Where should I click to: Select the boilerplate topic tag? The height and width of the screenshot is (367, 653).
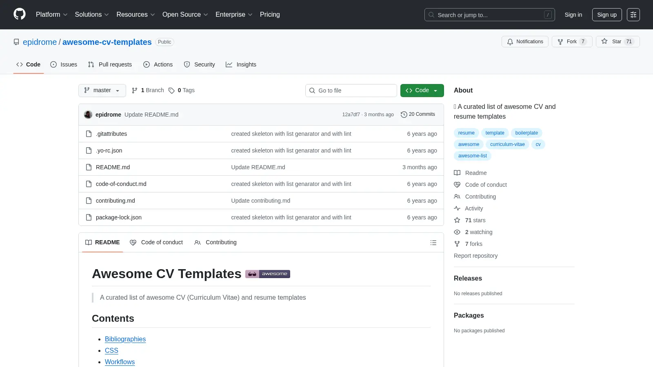point(526,133)
